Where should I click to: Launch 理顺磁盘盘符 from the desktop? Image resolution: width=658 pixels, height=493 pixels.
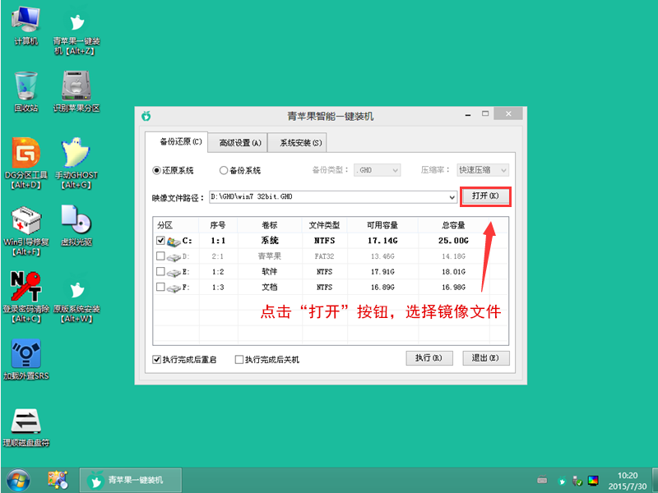(x=25, y=419)
